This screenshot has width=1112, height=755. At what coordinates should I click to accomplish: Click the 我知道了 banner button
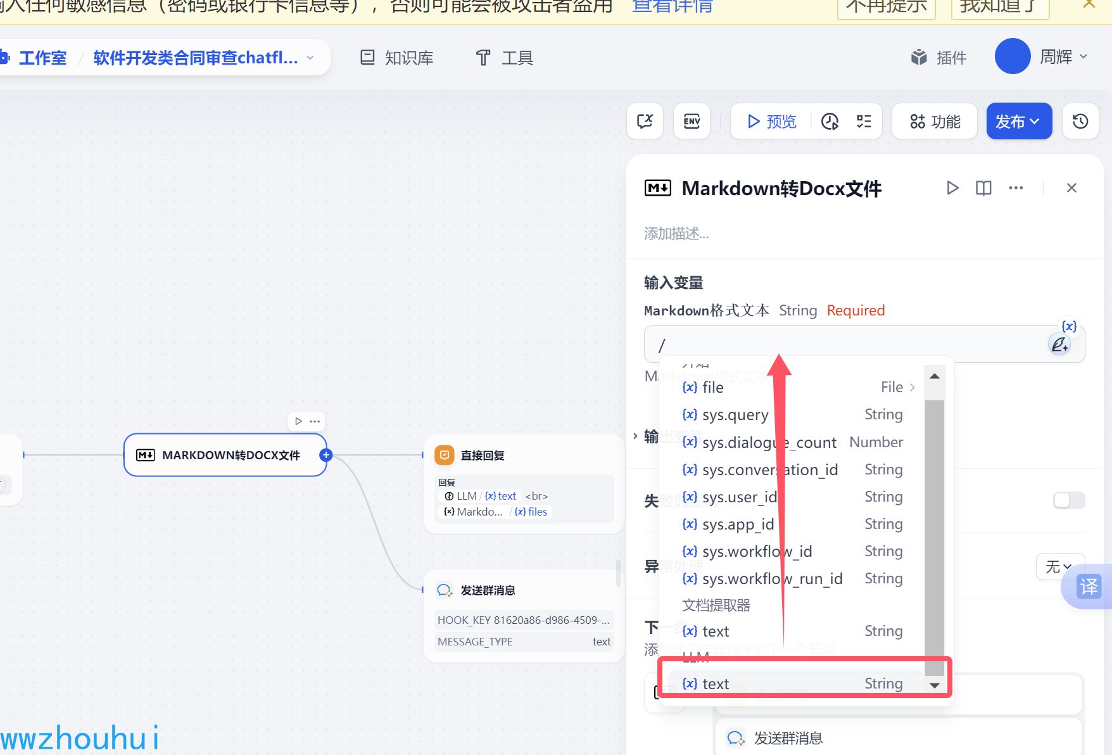1001,7
